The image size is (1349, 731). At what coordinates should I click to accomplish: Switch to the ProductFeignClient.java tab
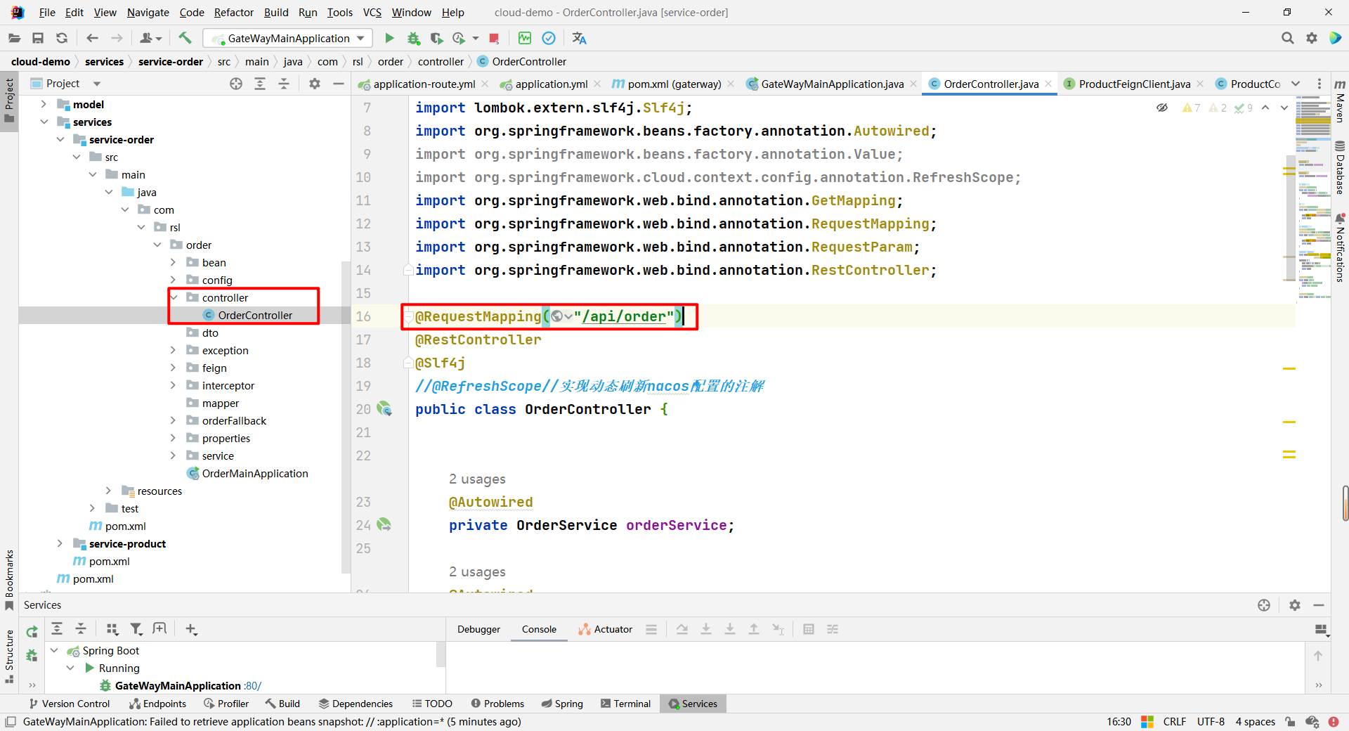click(1134, 84)
